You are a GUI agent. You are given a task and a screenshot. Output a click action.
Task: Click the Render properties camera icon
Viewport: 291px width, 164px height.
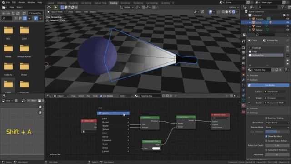[x=244, y=48]
